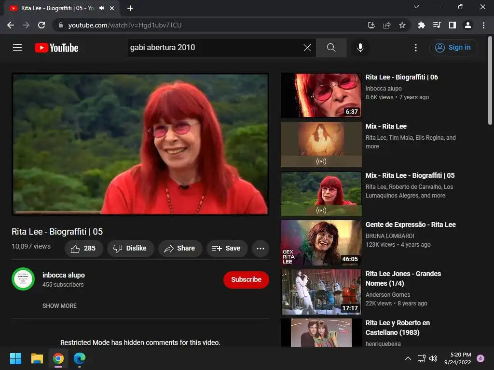
Task: Open Chrome extensions puzzle icon
Action: pyautogui.click(x=421, y=25)
